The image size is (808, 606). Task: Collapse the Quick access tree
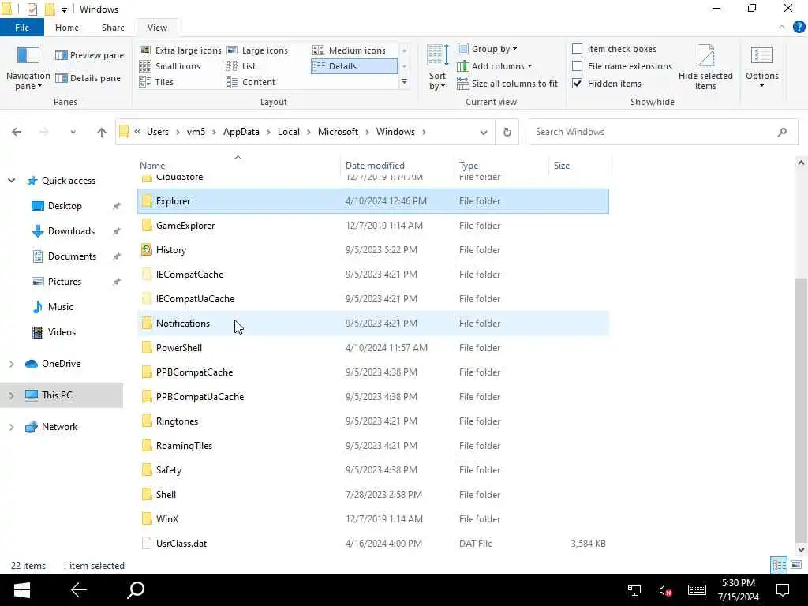[11, 181]
